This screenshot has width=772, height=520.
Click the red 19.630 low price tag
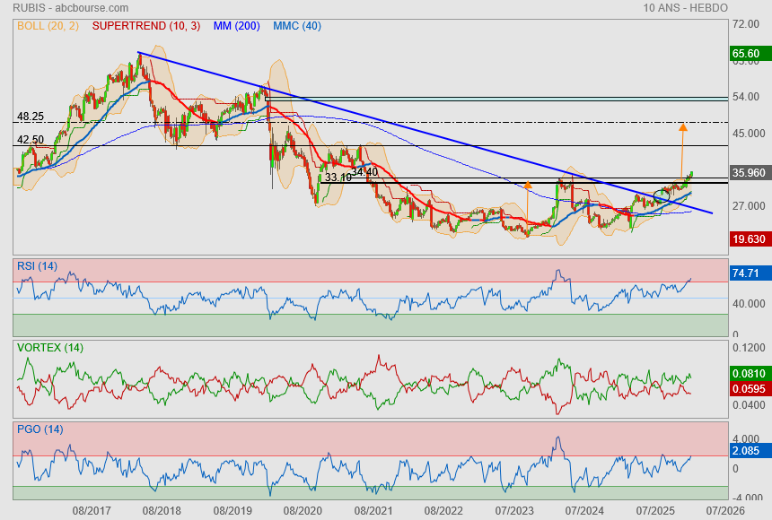coord(749,239)
